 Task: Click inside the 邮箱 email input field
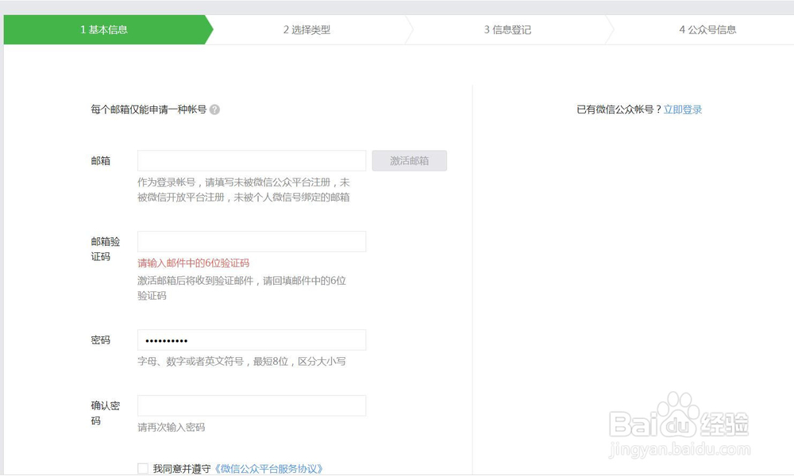tap(251, 160)
